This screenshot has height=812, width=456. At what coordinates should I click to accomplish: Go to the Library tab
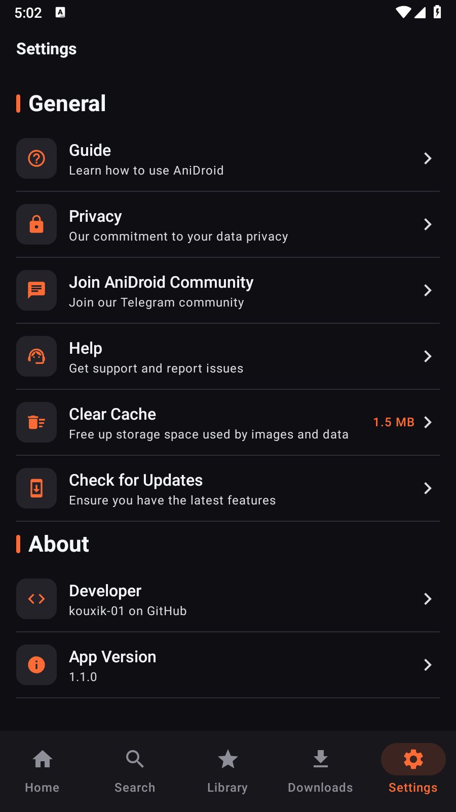coord(227,771)
